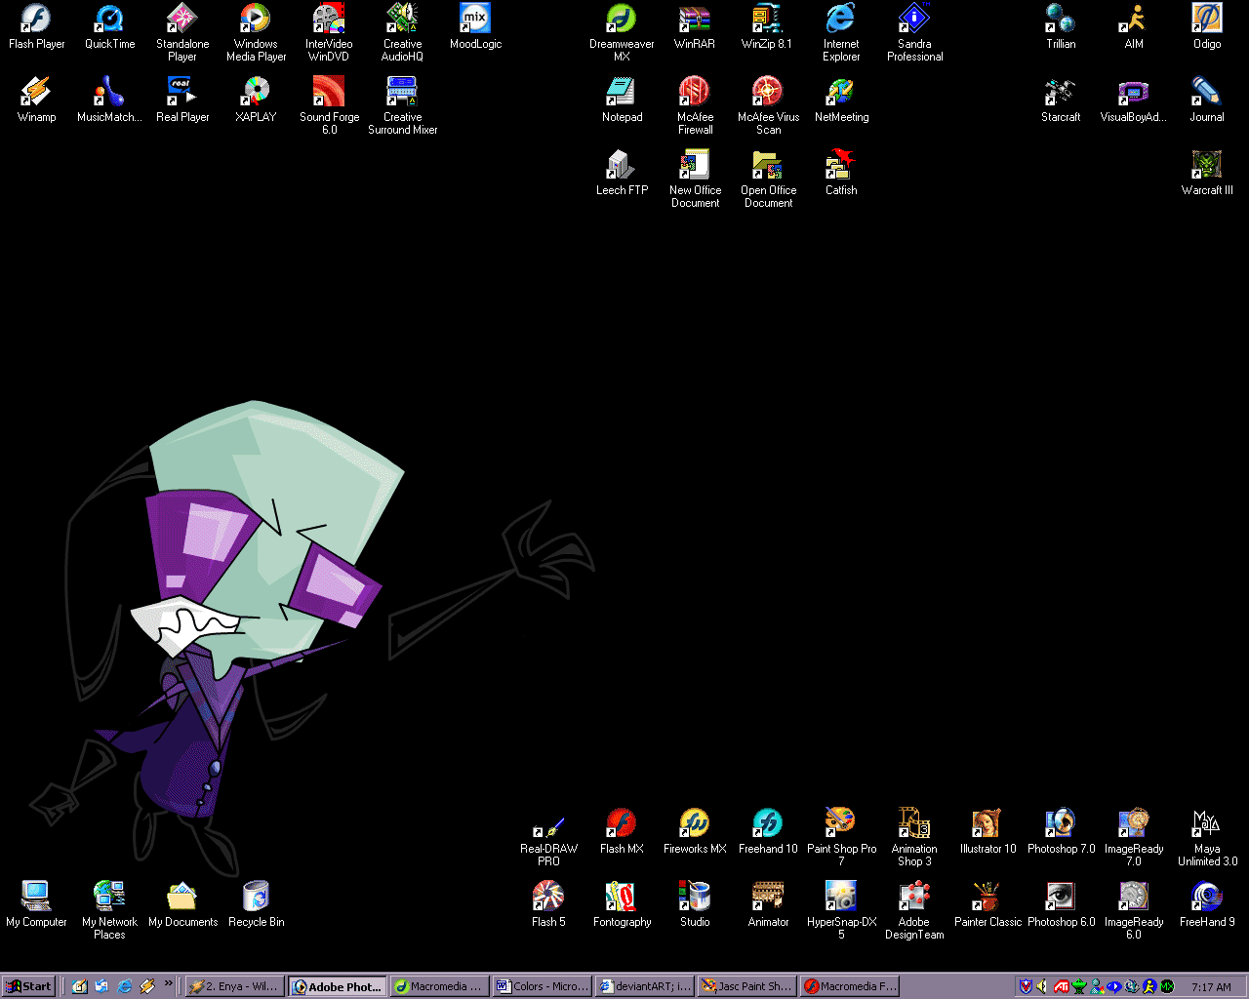Click the Winamp Quick Launch icon
The width and height of the screenshot is (1249, 999).
click(x=147, y=986)
